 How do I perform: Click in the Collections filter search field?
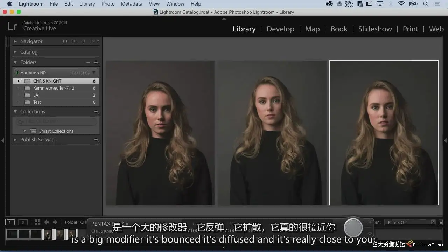pos(56,122)
